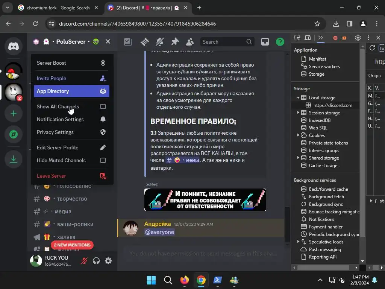The image size is (385, 289).
Task: Open Андрейка's avatar profile
Action: pos(130,228)
